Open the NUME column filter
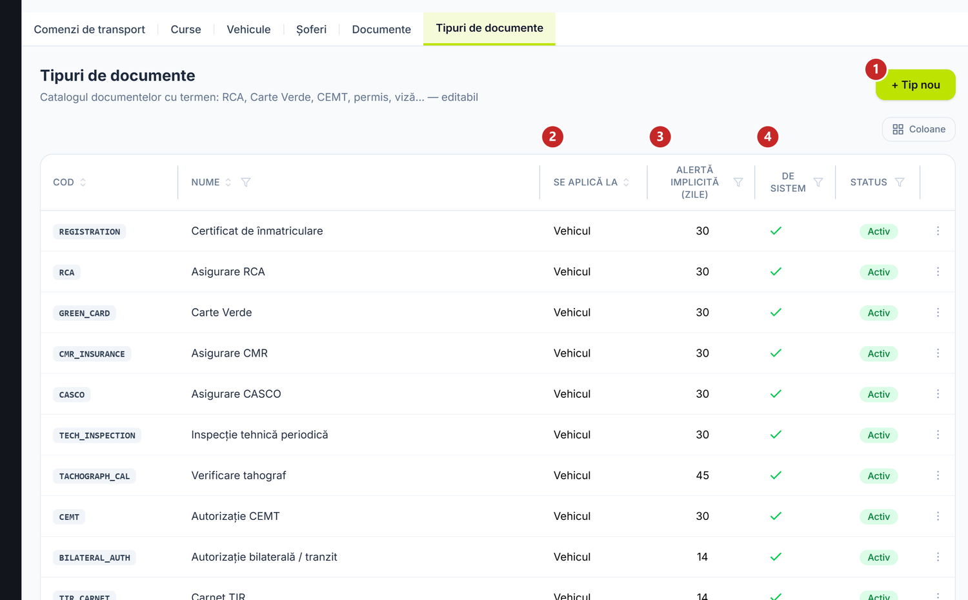968x600 pixels. [246, 182]
